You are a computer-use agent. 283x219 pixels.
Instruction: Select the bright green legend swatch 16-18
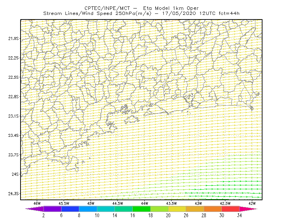(x=141, y=209)
